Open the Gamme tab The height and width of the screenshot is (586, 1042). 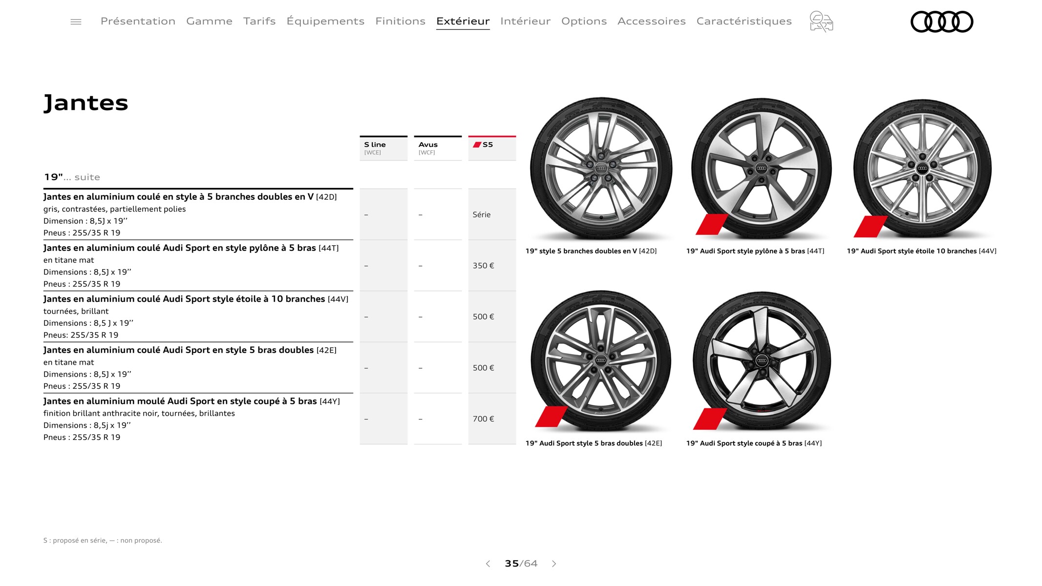(209, 21)
